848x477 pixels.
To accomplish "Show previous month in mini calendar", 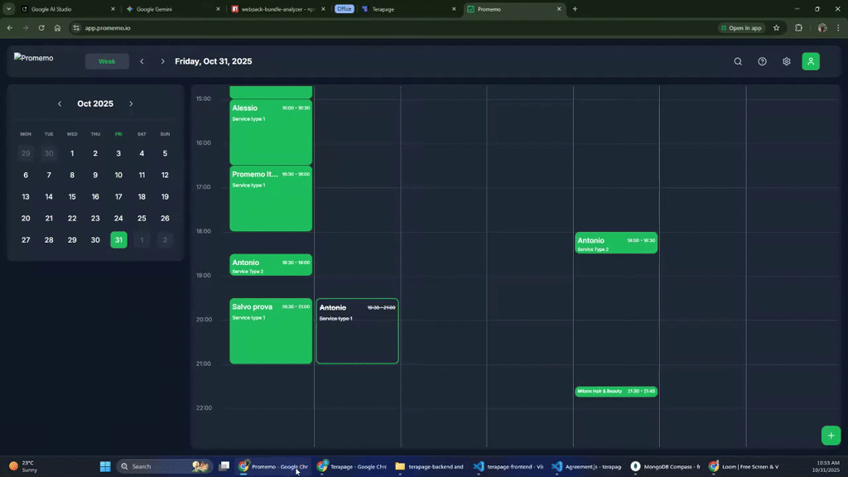I will [x=60, y=104].
